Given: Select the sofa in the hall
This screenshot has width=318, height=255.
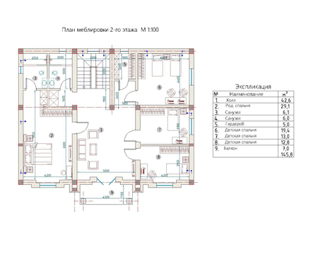Looking at the screenshot, I should pos(82,149).
